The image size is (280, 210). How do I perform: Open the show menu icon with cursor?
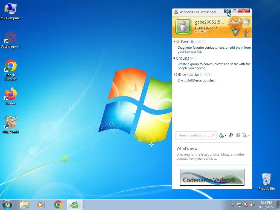tap(244, 135)
